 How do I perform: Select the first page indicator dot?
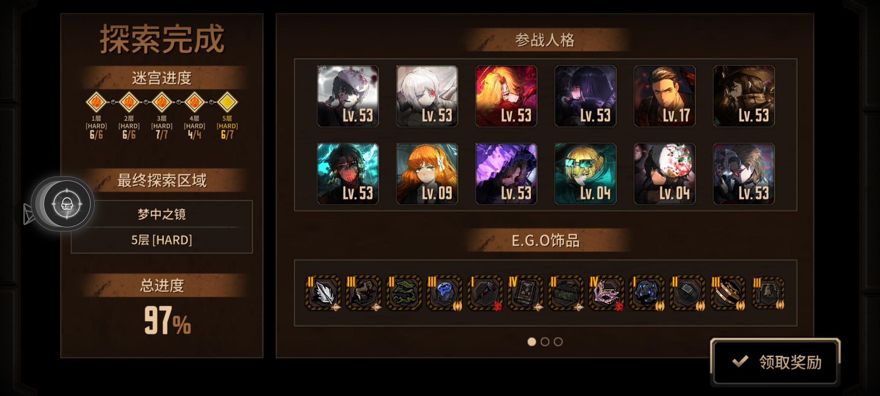coord(532,342)
